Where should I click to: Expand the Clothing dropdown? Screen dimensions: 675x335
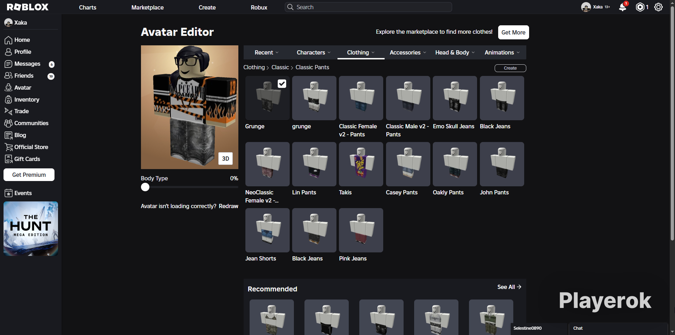pyautogui.click(x=361, y=52)
